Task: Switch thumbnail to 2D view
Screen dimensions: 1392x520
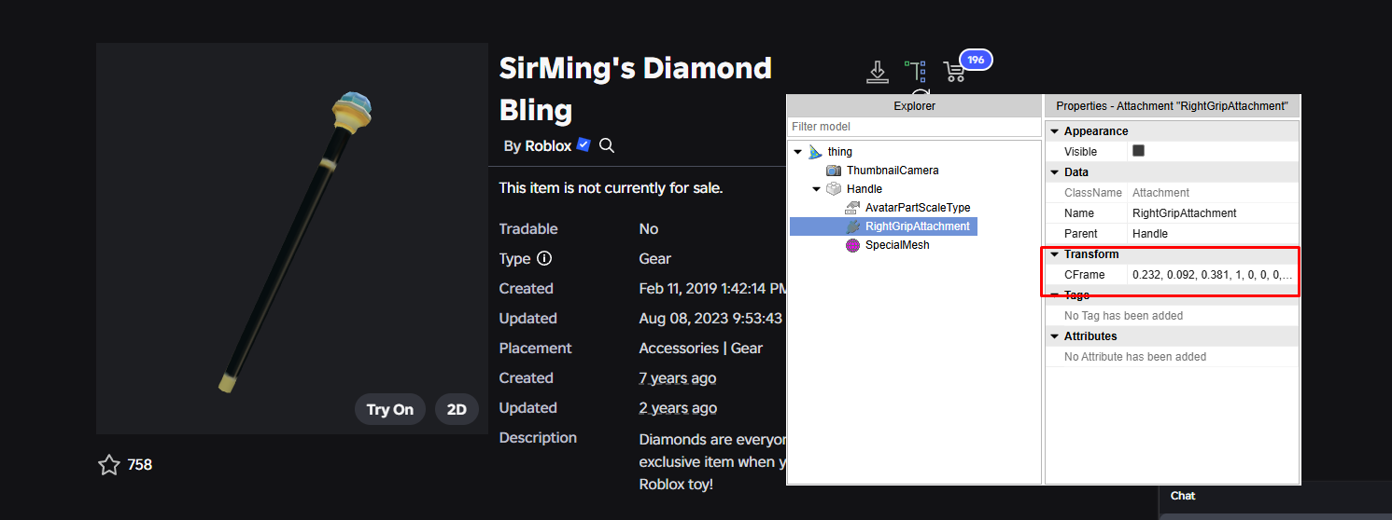Action: [x=457, y=409]
